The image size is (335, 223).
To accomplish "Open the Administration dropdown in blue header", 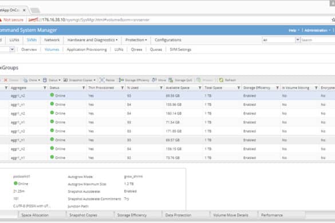I will [317, 30].
